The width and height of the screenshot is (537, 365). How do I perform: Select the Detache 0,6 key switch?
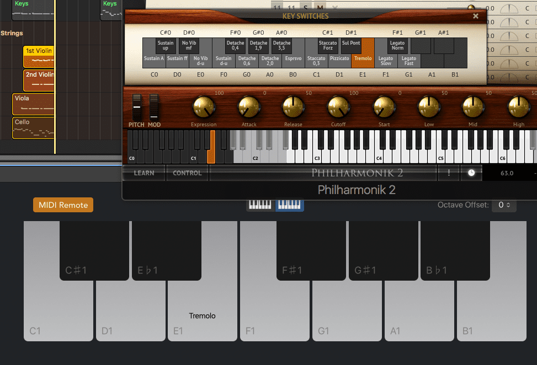tap(247, 61)
